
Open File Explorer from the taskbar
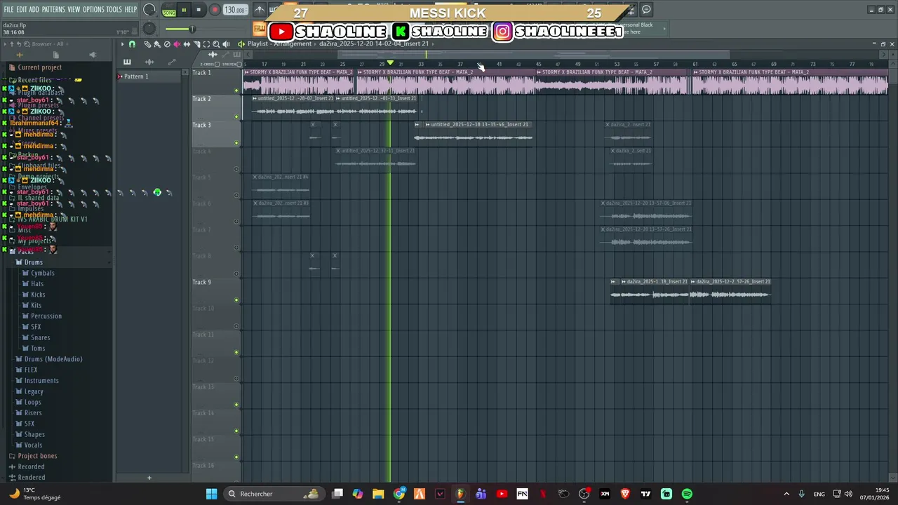(x=378, y=494)
